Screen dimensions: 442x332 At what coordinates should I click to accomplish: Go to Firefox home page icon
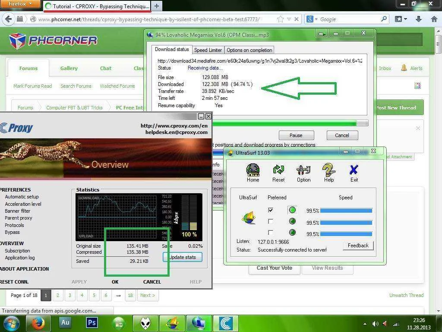[434, 19]
